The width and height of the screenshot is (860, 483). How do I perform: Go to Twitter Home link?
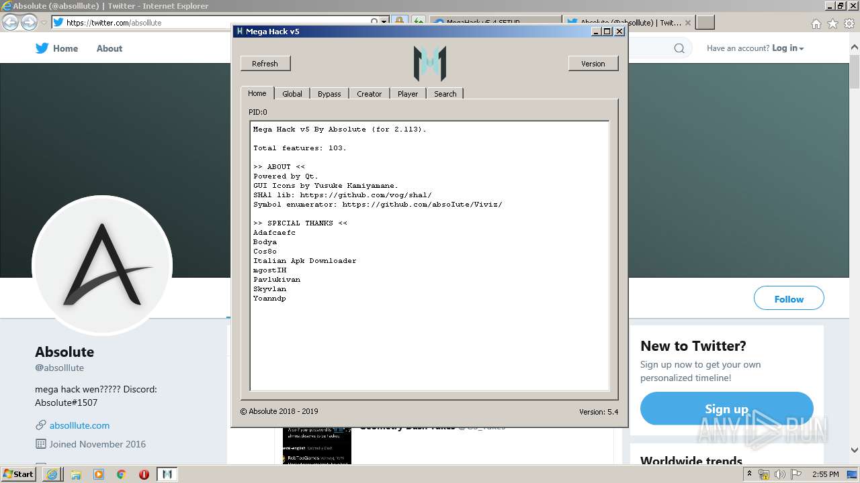click(x=65, y=48)
